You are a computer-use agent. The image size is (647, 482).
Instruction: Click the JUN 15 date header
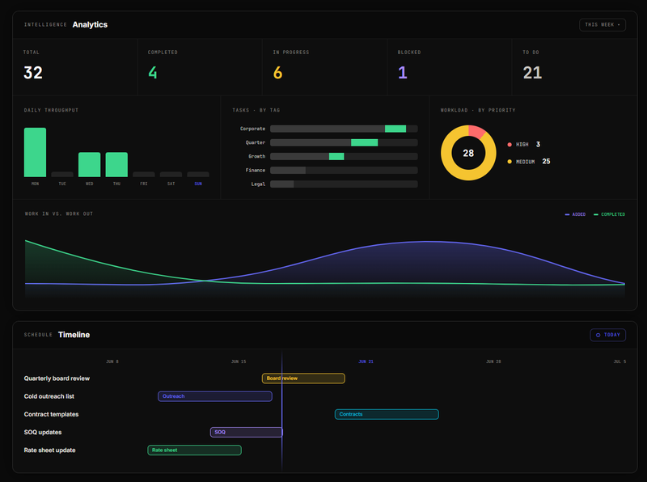239,361
